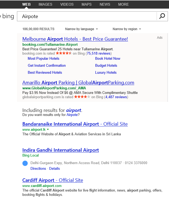This screenshot has height=198, width=169.
Task: Open Bandaranaike International Airport result
Action: point(75,124)
